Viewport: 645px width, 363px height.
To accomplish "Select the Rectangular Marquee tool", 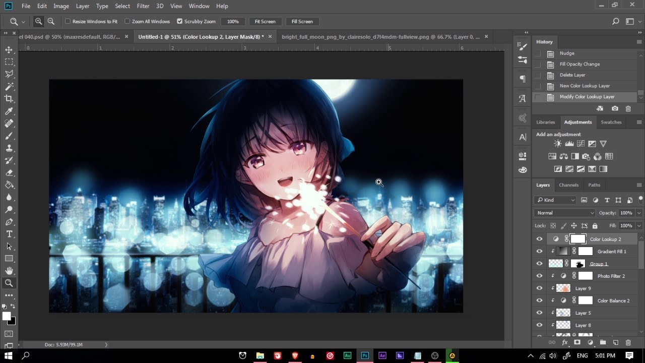I will [9, 62].
